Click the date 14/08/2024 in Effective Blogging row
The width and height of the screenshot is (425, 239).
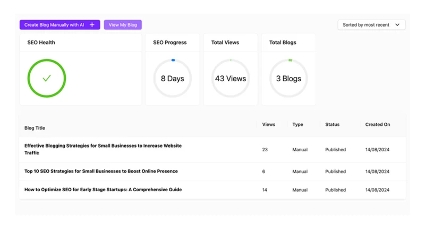pyautogui.click(x=377, y=150)
